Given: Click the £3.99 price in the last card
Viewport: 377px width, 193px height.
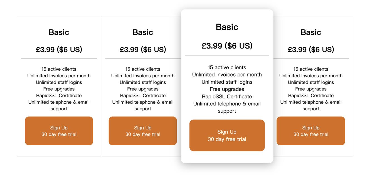Looking at the screenshot, I should click(x=311, y=49).
